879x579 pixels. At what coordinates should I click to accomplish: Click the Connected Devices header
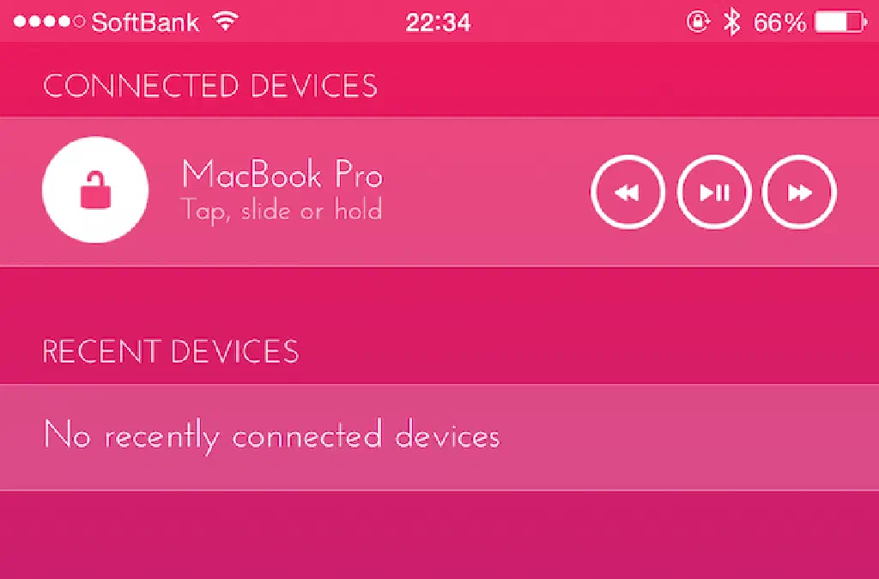[210, 86]
